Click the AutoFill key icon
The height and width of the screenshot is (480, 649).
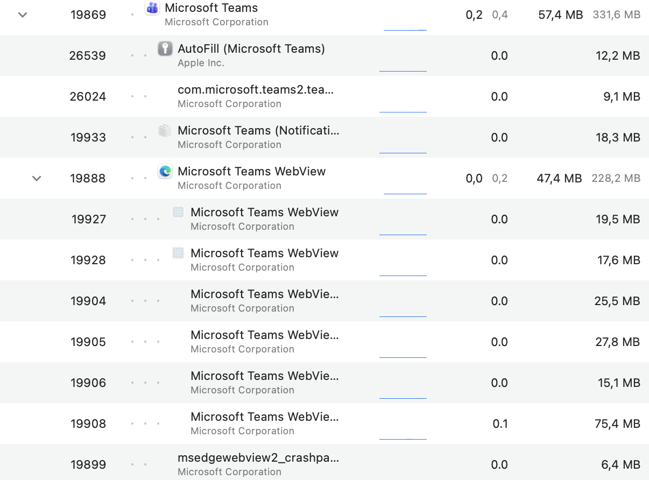(165, 48)
